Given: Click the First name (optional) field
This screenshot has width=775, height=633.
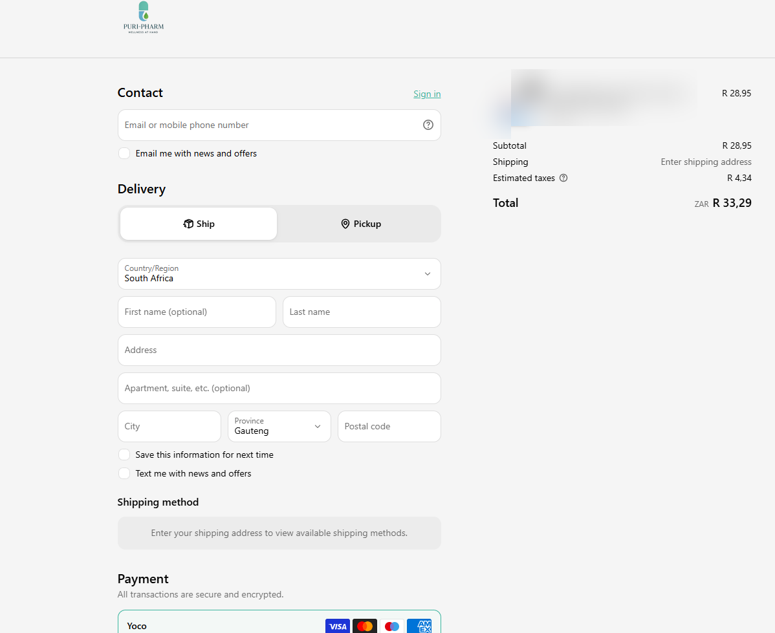Looking at the screenshot, I should tap(197, 312).
